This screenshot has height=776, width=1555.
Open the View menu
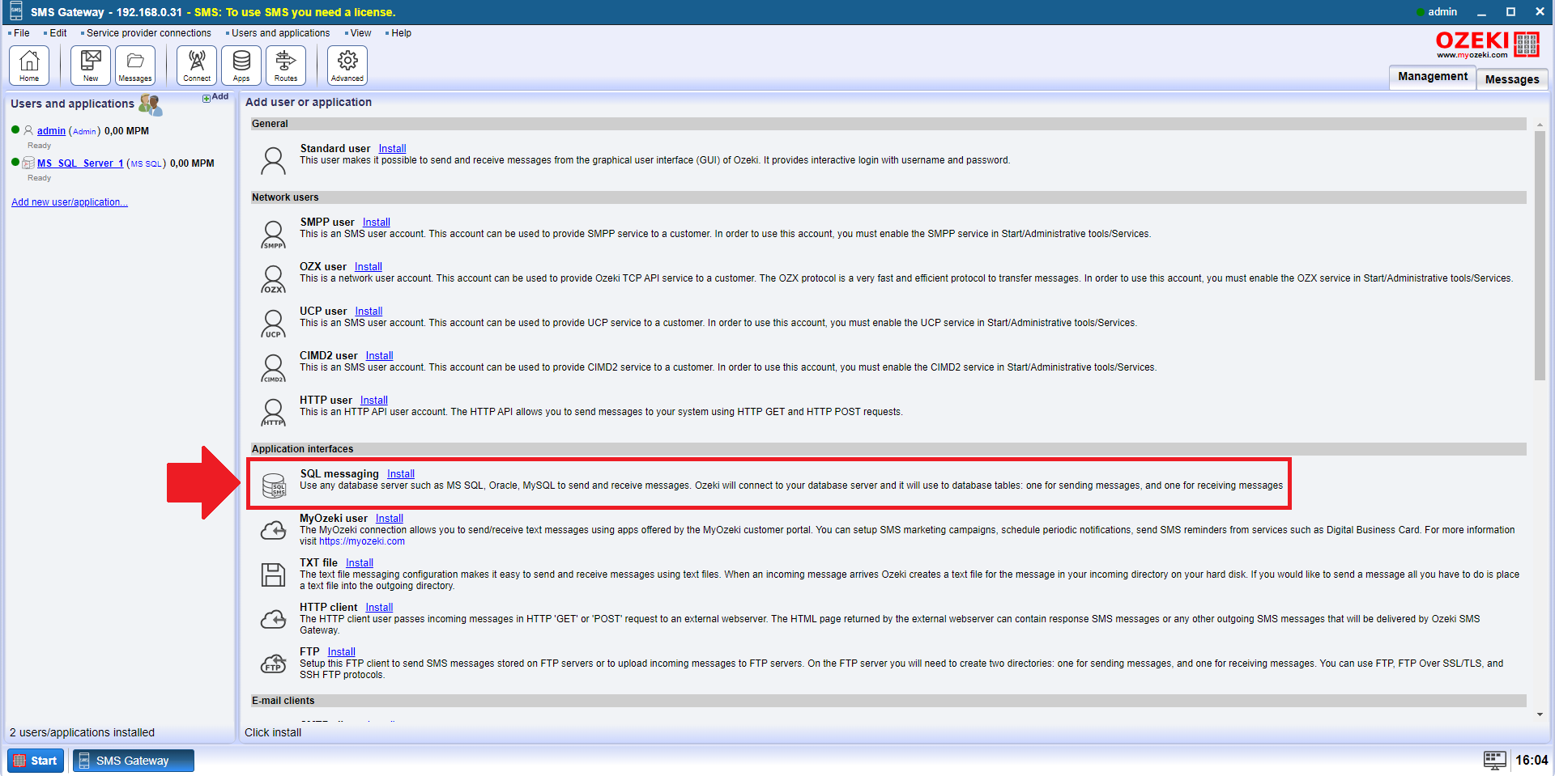click(360, 33)
